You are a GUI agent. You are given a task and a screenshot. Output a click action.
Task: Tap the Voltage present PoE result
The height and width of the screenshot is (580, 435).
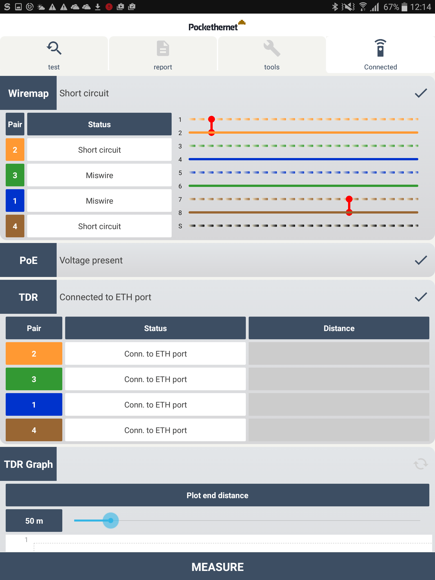(91, 260)
